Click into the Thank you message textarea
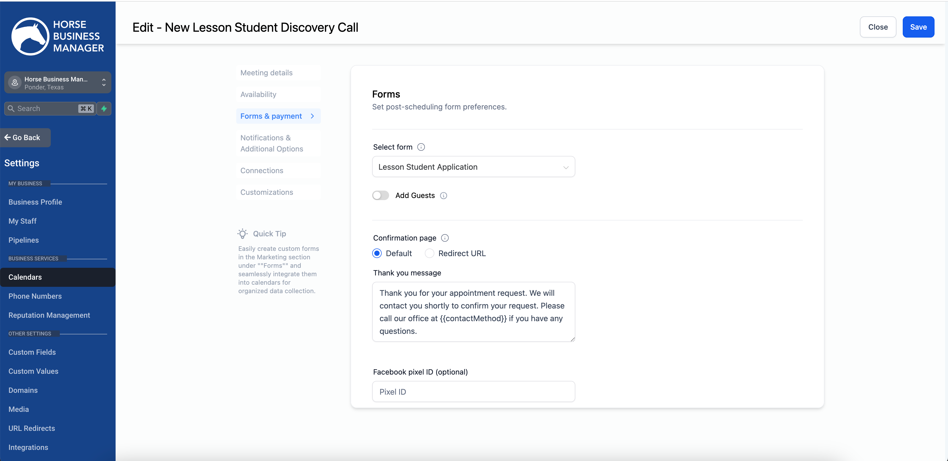This screenshot has width=948, height=461. coord(473,312)
